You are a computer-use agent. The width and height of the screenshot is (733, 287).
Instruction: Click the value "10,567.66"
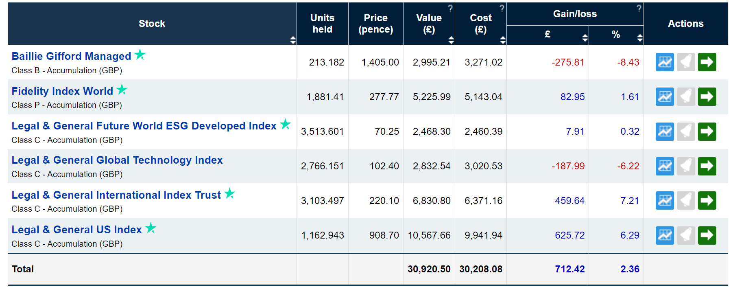pyautogui.click(x=429, y=235)
